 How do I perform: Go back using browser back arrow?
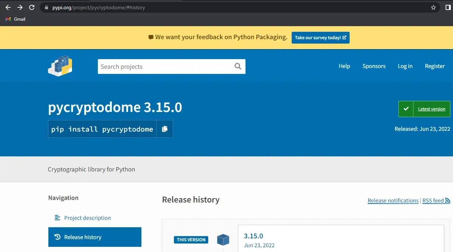[x=8, y=7]
